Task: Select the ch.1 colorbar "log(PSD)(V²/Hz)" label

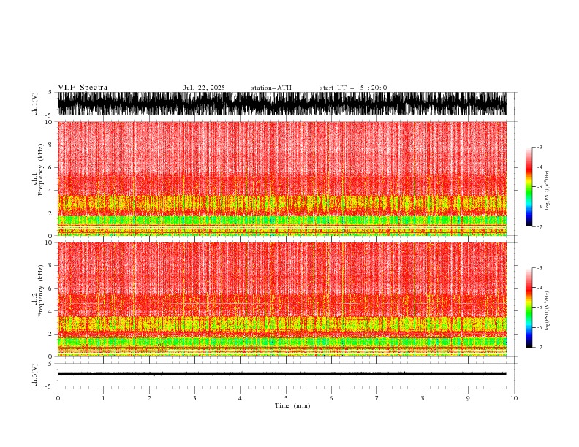Action: [x=548, y=191]
